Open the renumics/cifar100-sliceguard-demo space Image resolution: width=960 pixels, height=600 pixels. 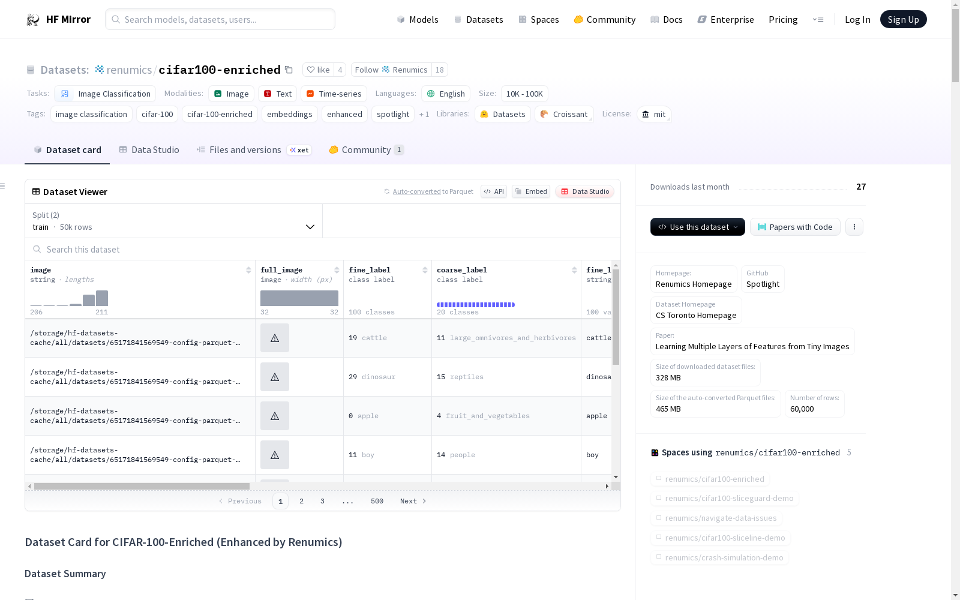tap(725, 499)
